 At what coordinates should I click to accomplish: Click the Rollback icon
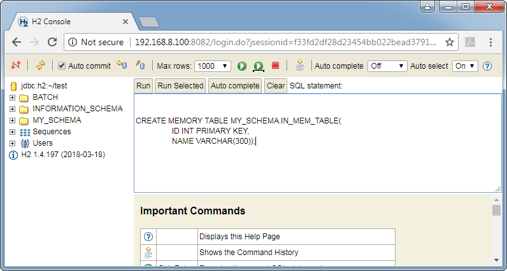[121, 66]
